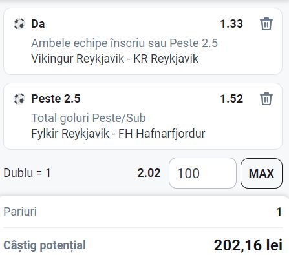Viewport: 289px width, 255px height.
Task: Click the combined odds 2.02
Action: (149, 173)
